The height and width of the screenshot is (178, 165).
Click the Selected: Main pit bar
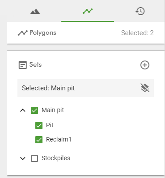[x=85, y=88]
